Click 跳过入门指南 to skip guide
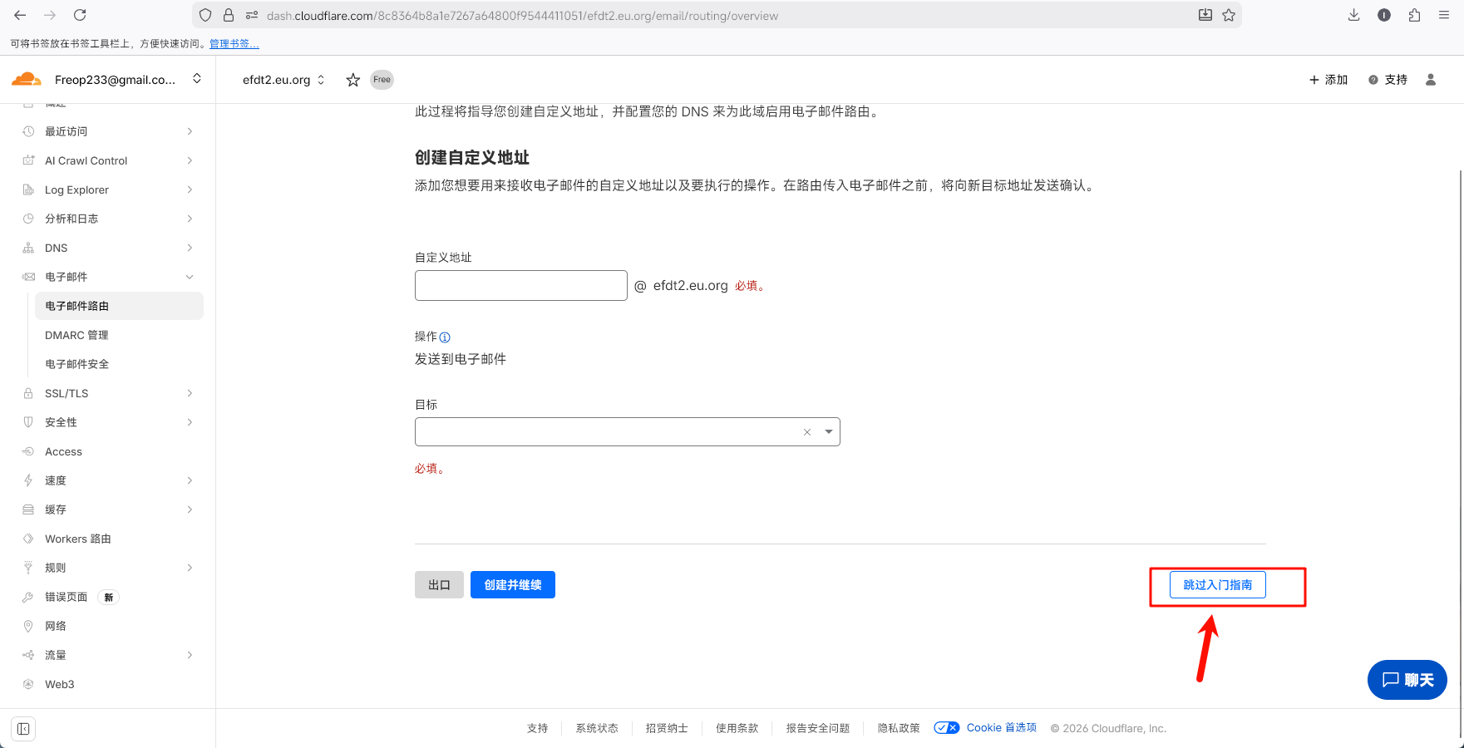Viewport: 1464px width, 748px height. pos(1217,585)
